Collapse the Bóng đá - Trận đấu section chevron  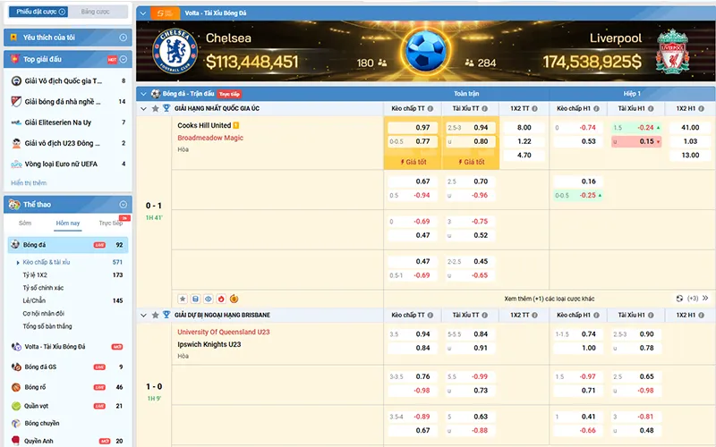[143, 94]
